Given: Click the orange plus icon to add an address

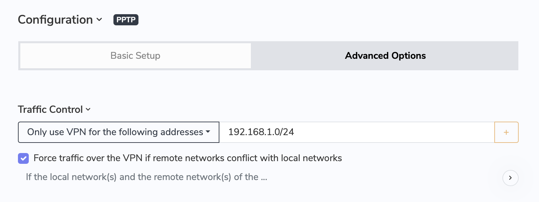Looking at the screenshot, I should (x=506, y=132).
